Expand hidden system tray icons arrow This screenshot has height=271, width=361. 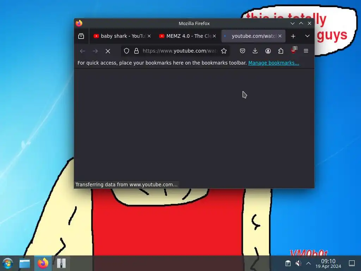[308, 263]
